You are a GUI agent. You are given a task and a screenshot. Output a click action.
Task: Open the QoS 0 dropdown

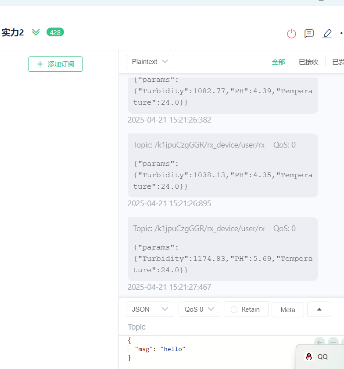pos(199,309)
